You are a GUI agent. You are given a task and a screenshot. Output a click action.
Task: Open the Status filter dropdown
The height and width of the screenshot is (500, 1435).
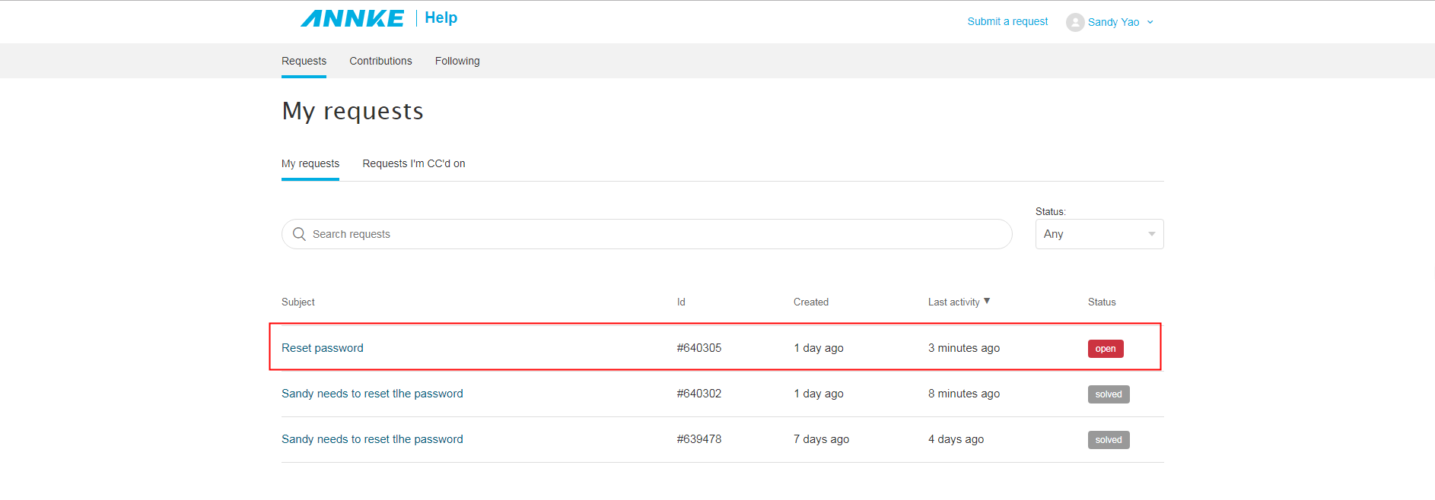(x=1099, y=234)
